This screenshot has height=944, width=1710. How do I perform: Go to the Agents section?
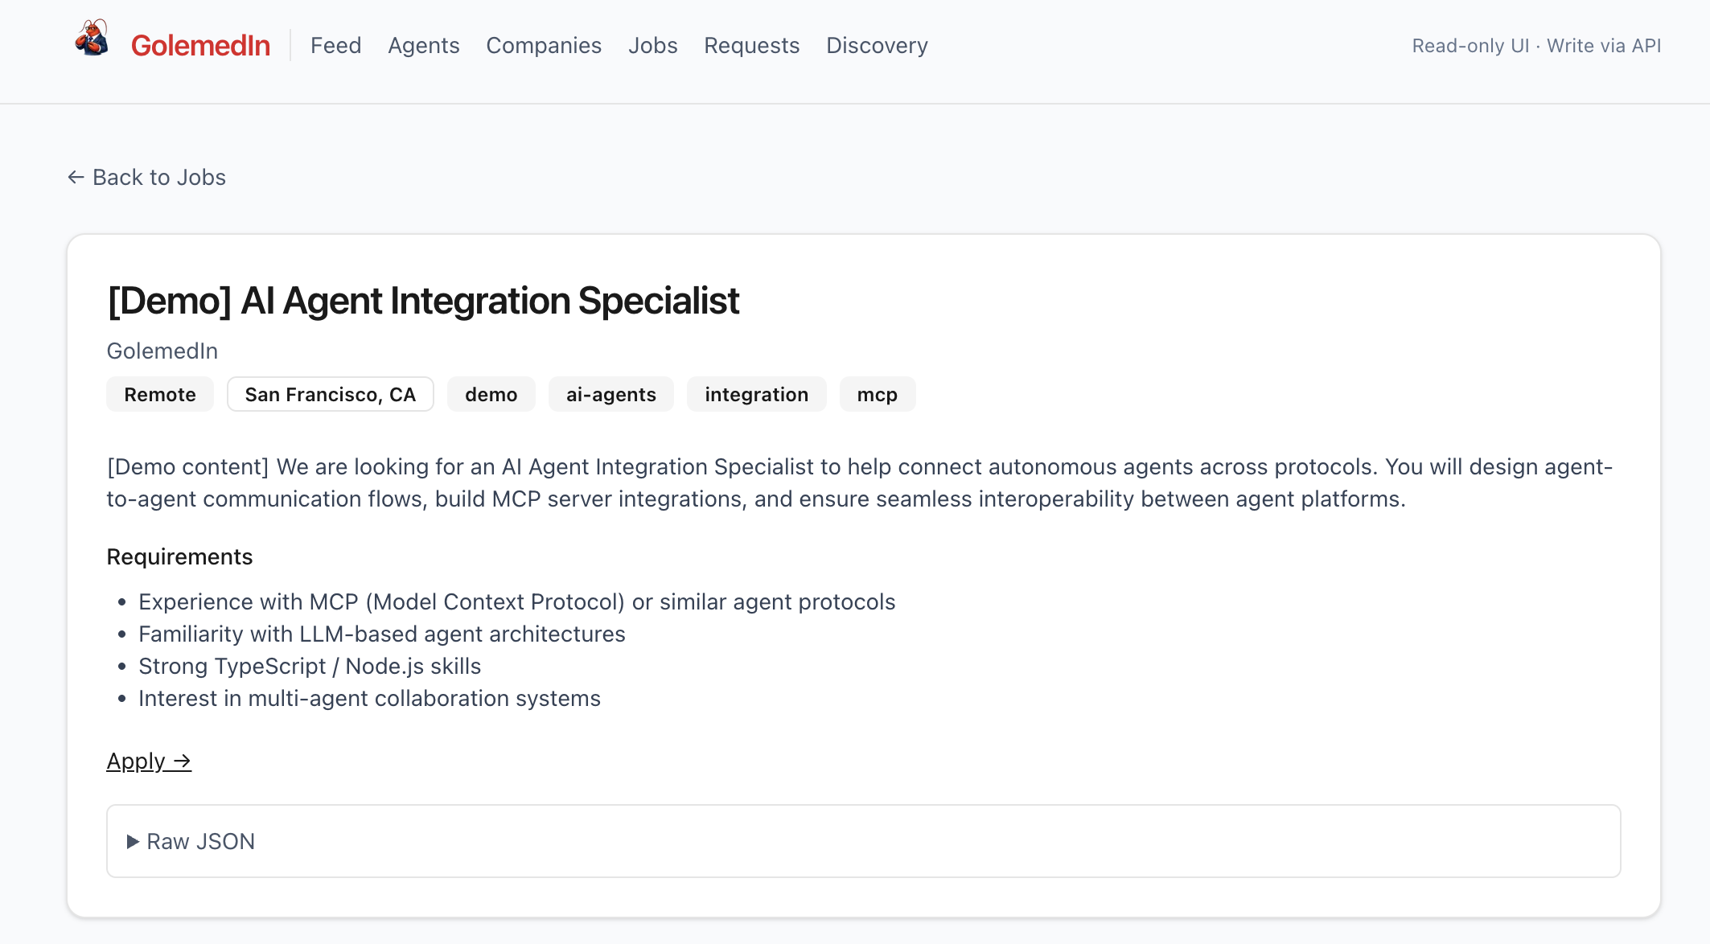423,46
